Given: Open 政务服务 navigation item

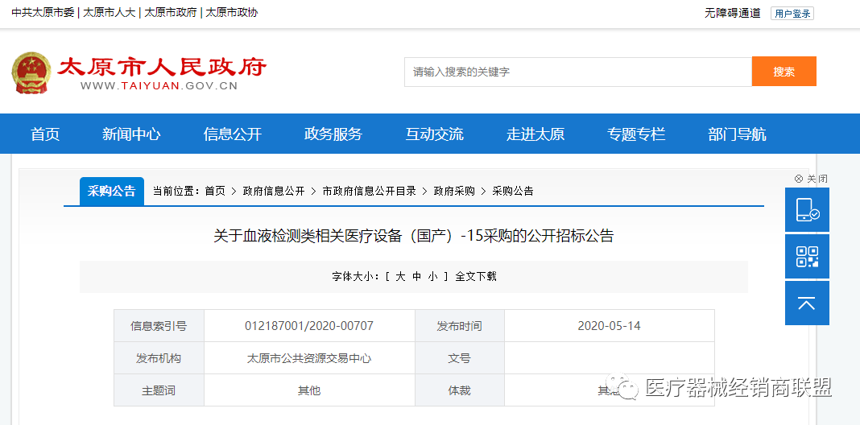Looking at the screenshot, I should [x=333, y=134].
